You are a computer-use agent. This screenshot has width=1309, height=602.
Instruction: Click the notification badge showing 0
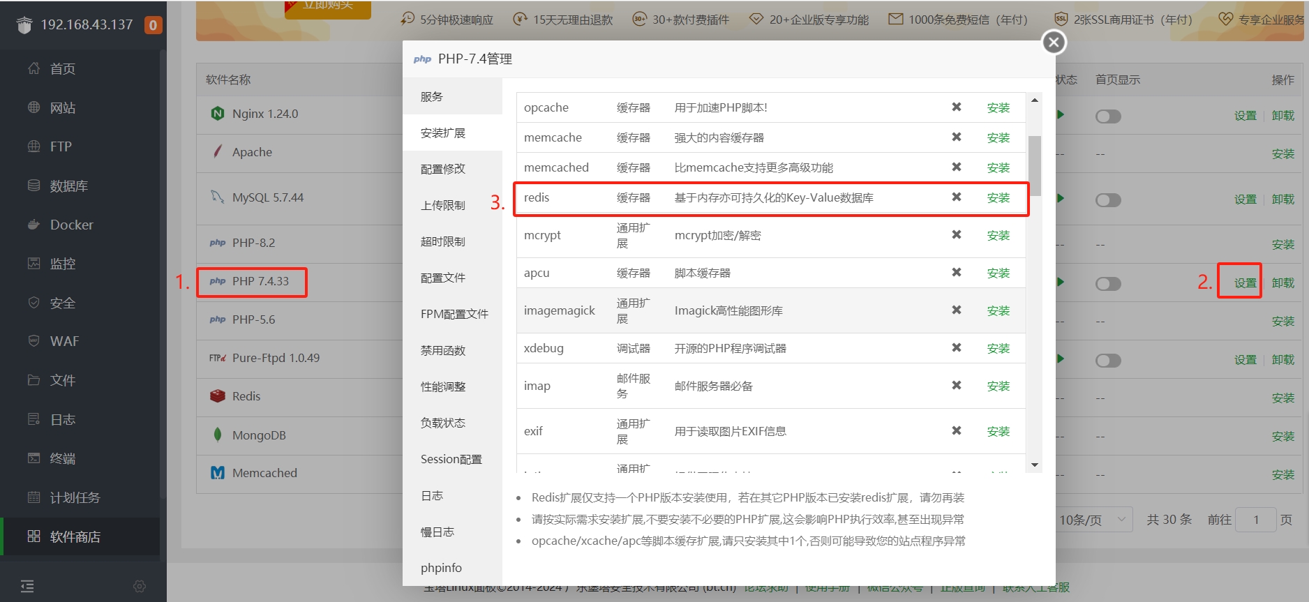[x=153, y=25]
